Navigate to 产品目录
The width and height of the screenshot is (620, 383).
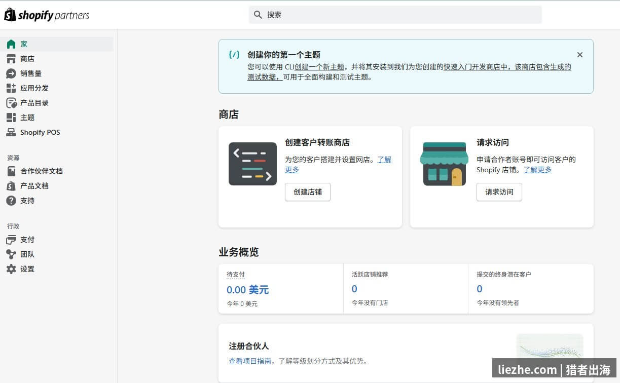[57, 103]
